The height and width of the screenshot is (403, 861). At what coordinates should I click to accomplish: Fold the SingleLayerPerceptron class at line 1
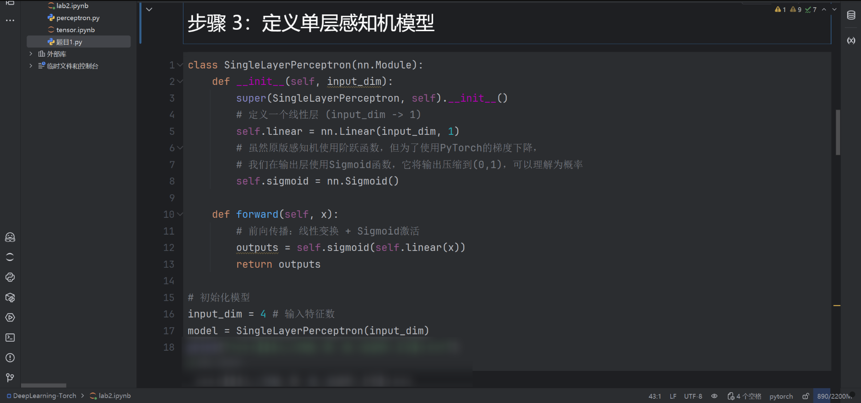tap(180, 65)
